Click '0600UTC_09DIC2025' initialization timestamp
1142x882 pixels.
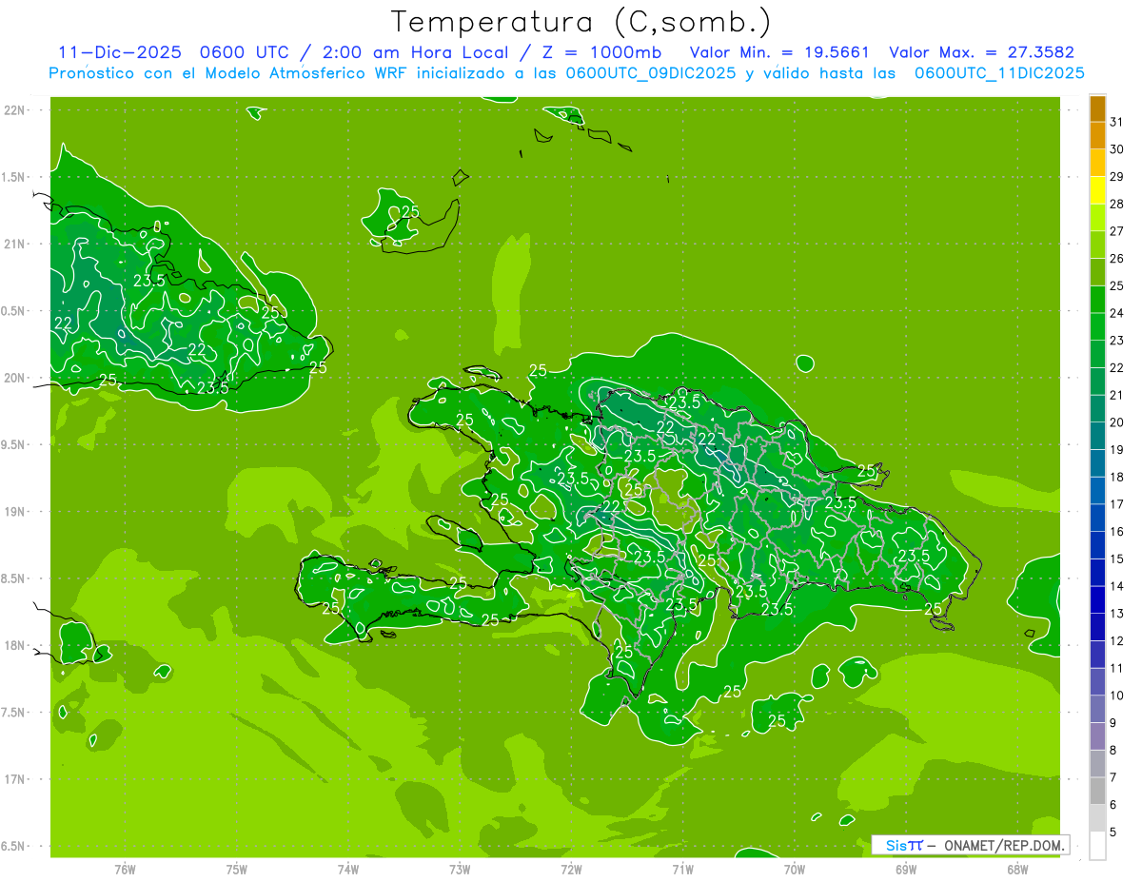[651, 73]
